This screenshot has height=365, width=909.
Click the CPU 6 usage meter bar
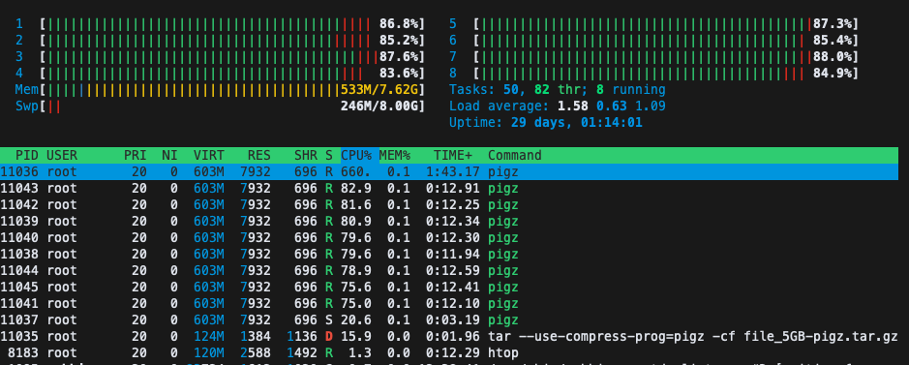point(665,41)
